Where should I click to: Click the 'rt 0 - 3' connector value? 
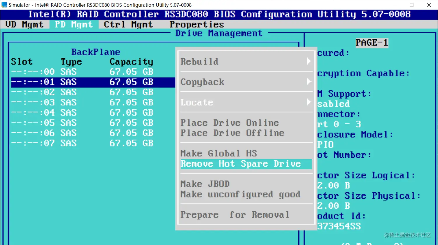pos(339,124)
